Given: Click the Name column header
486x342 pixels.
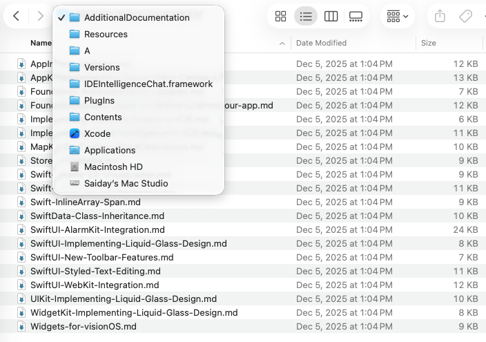Looking at the screenshot, I should [x=41, y=43].
